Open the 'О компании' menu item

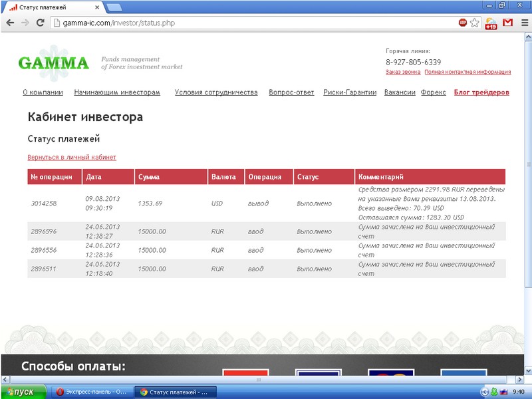pos(43,92)
